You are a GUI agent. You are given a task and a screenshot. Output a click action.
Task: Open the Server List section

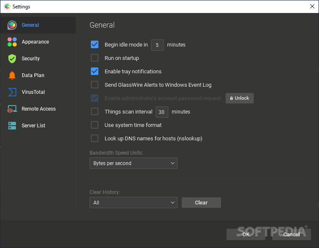pos(38,125)
